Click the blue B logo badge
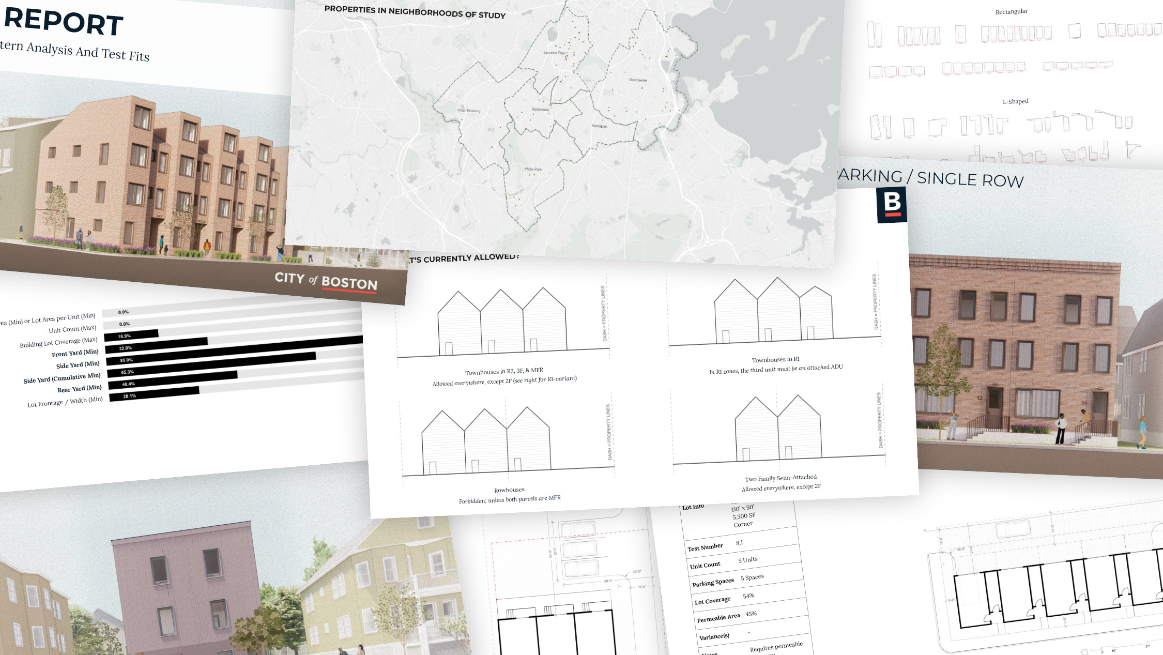Image resolution: width=1163 pixels, height=655 pixels. pyautogui.click(x=892, y=205)
